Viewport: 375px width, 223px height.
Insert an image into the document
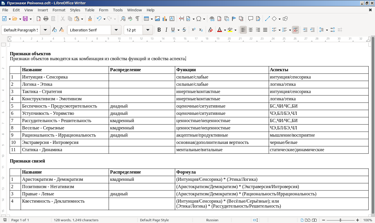(157, 19)
